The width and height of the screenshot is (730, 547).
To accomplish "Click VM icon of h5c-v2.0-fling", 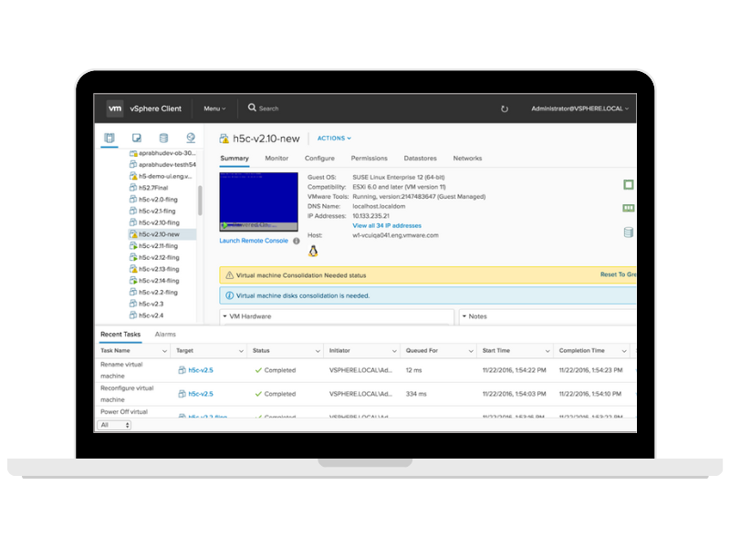I will pos(133,199).
